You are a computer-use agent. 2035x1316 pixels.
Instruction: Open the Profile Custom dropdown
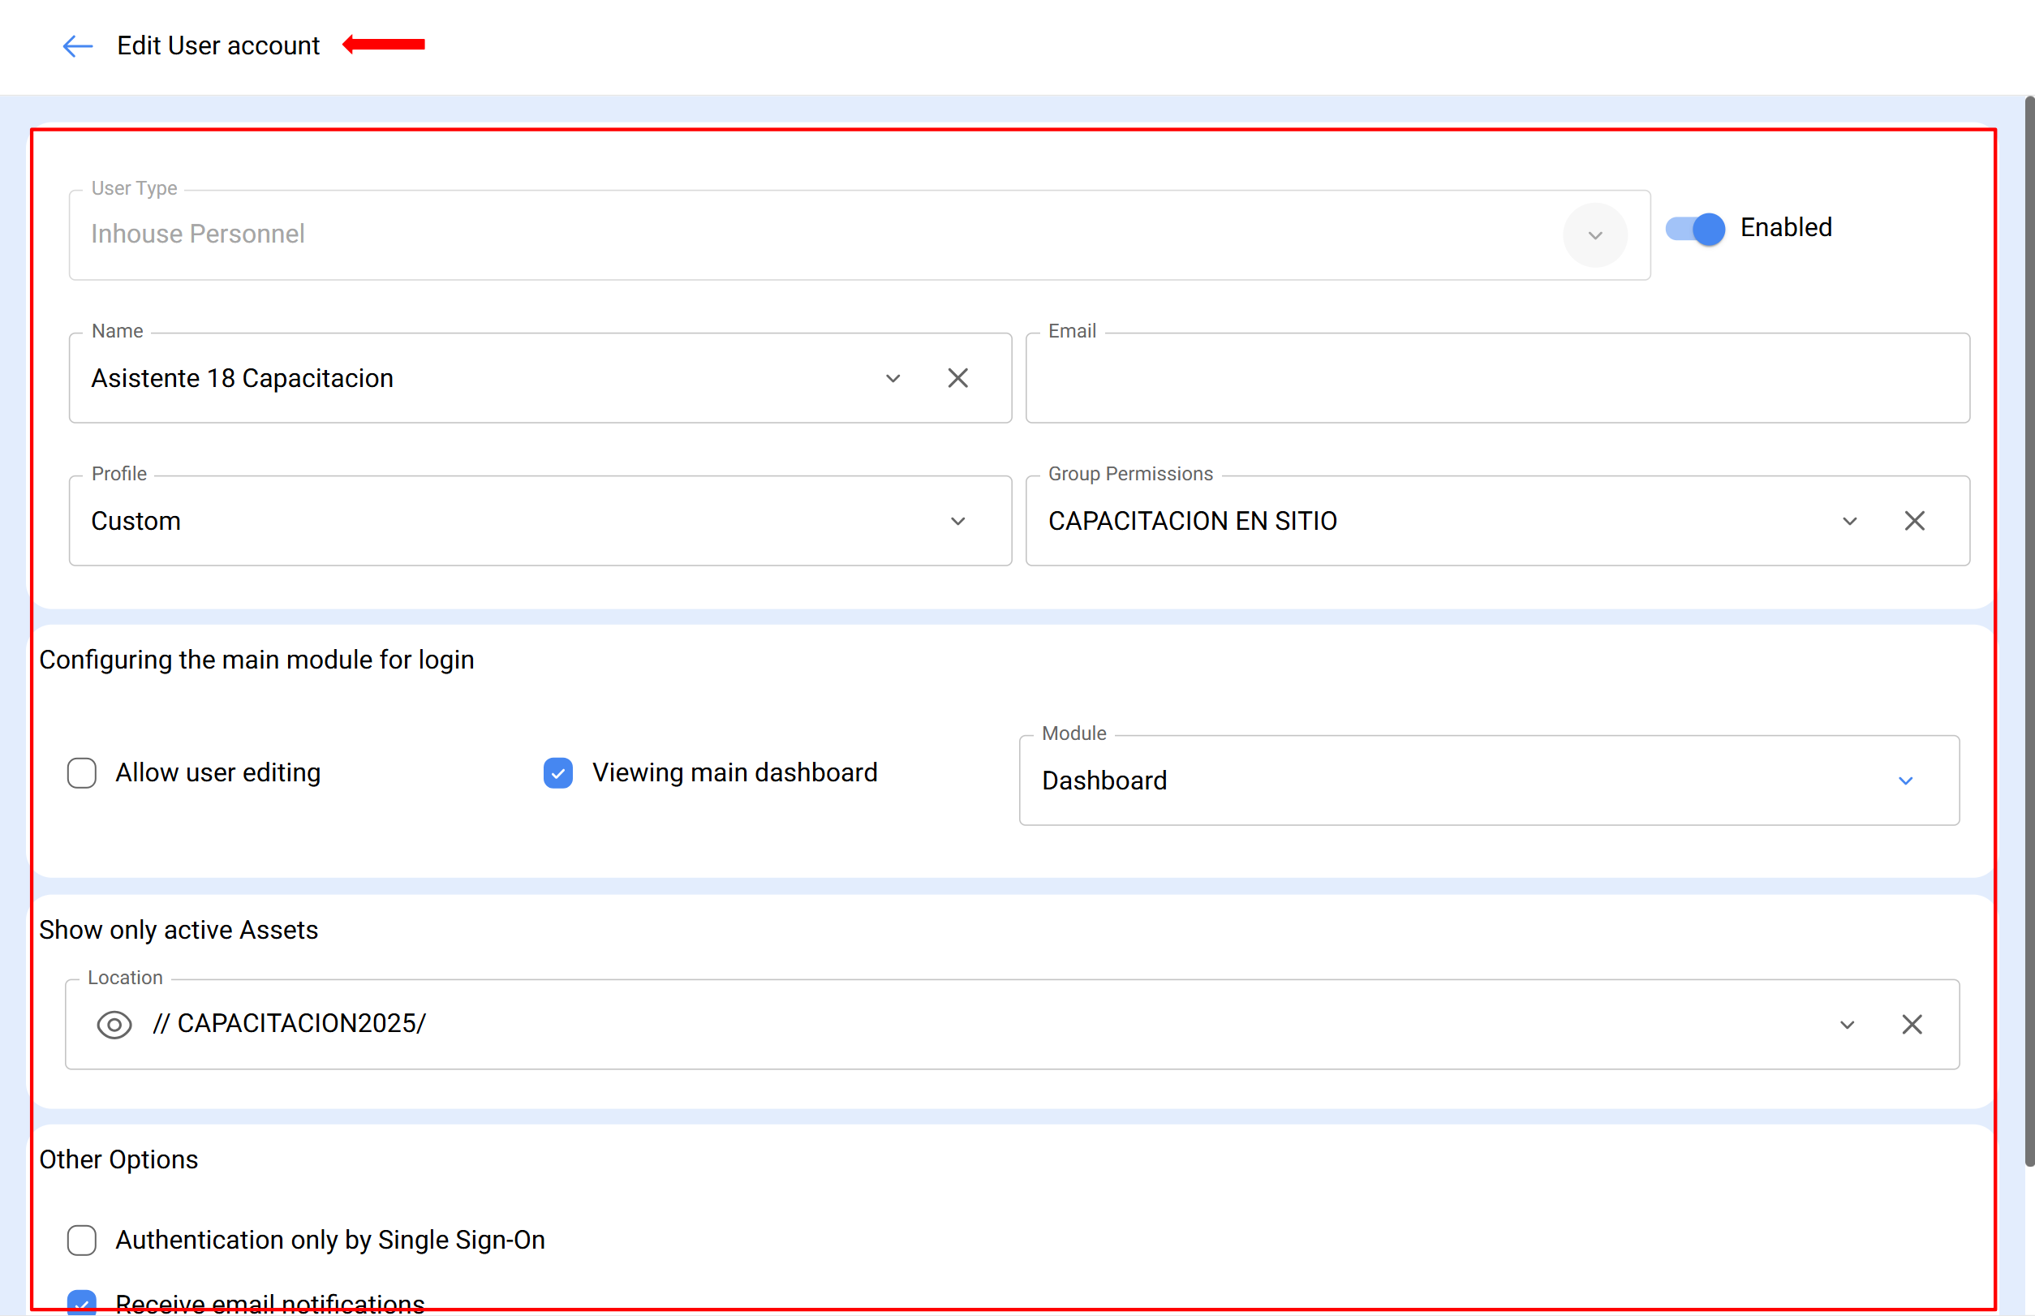pyautogui.click(x=957, y=520)
